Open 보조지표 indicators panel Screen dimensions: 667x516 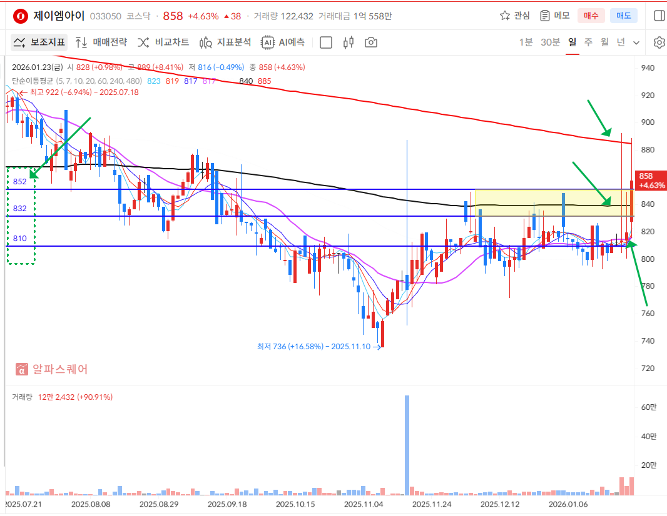coord(39,42)
